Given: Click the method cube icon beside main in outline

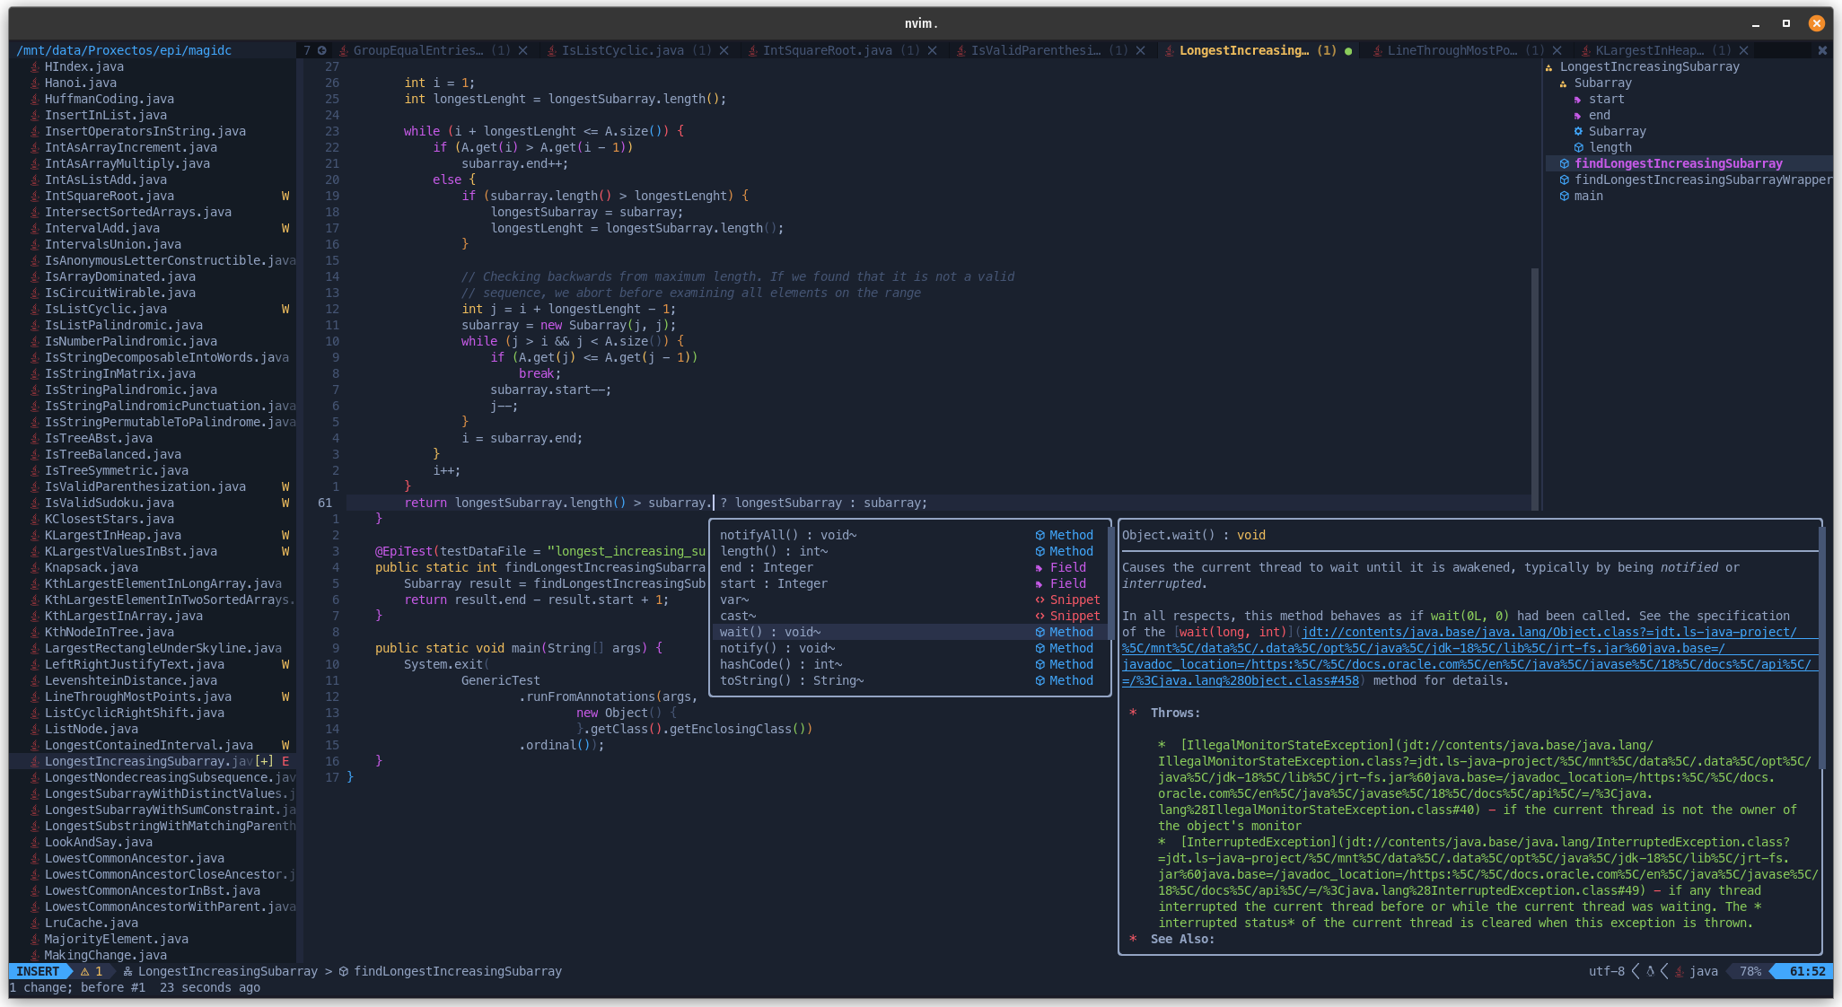Looking at the screenshot, I should tap(1565, 196).
